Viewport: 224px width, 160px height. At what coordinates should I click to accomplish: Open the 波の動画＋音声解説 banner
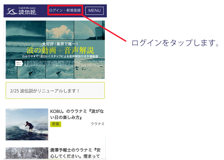tap(55, 50)
